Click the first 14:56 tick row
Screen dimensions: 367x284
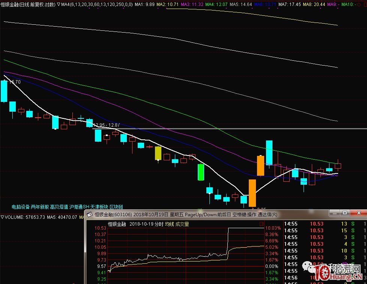[x=325, y=278]
